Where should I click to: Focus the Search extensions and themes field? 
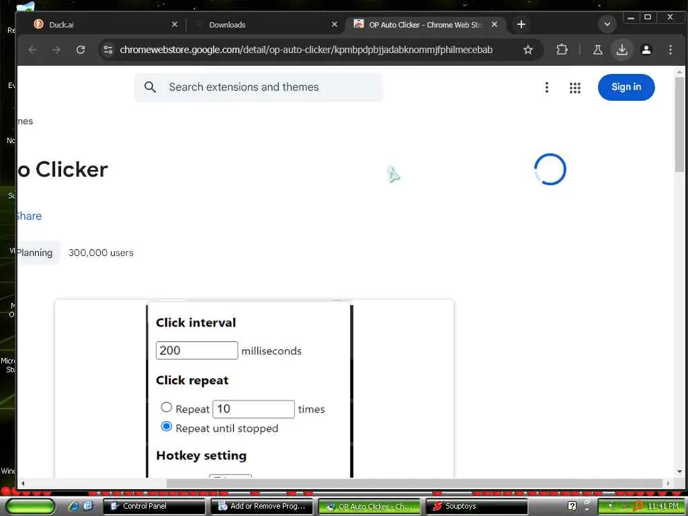point(258,87)
